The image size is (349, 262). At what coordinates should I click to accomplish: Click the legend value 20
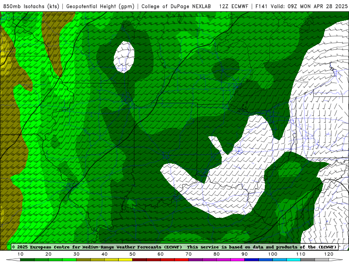pyautogui.click(x=48, y=254)
